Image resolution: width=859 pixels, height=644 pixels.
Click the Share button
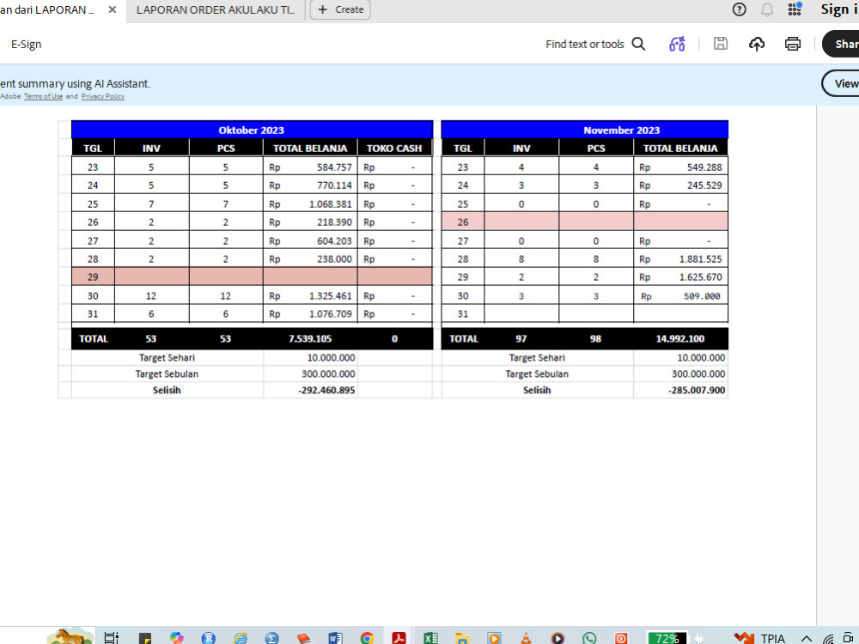pos(841,45)
